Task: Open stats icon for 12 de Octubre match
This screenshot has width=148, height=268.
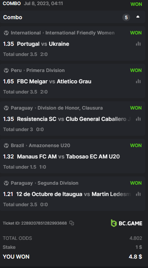Action: coord(138,194)
